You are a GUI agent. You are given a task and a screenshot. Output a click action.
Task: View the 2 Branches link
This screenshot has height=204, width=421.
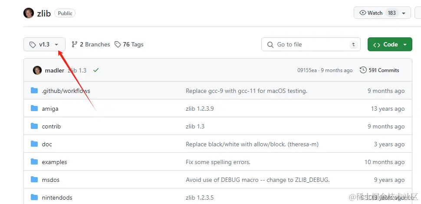91,45
